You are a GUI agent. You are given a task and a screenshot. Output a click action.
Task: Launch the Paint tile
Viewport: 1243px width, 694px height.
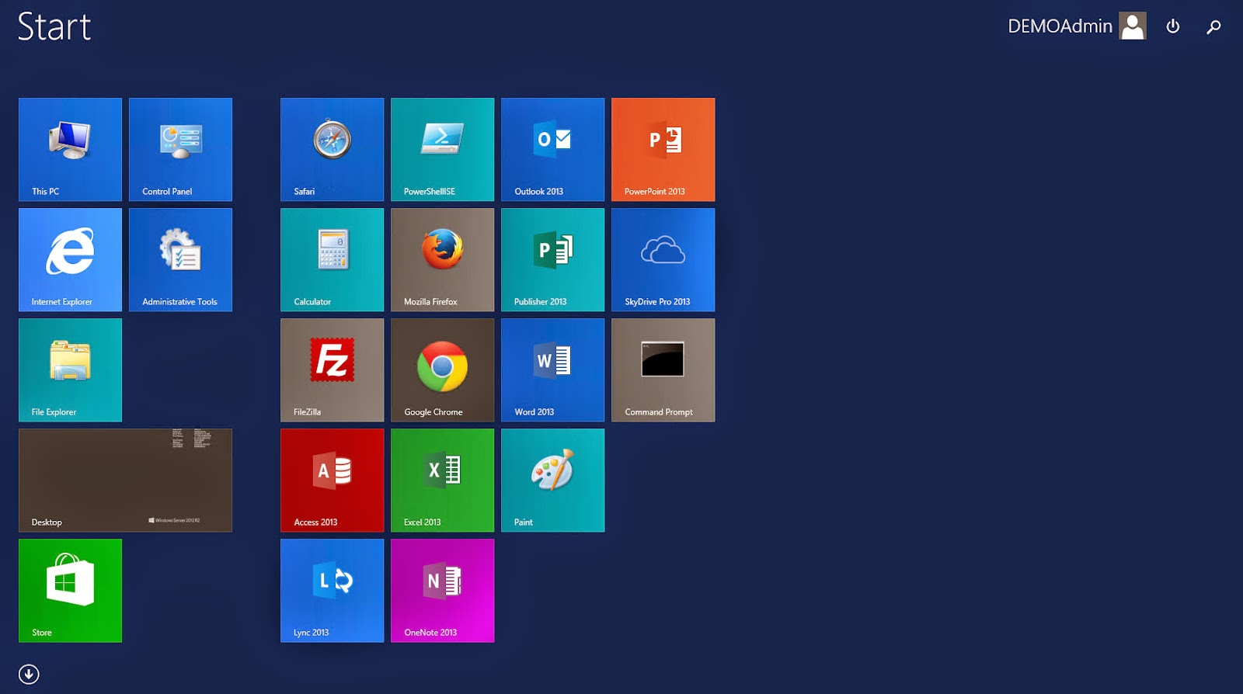pos(552,480)
